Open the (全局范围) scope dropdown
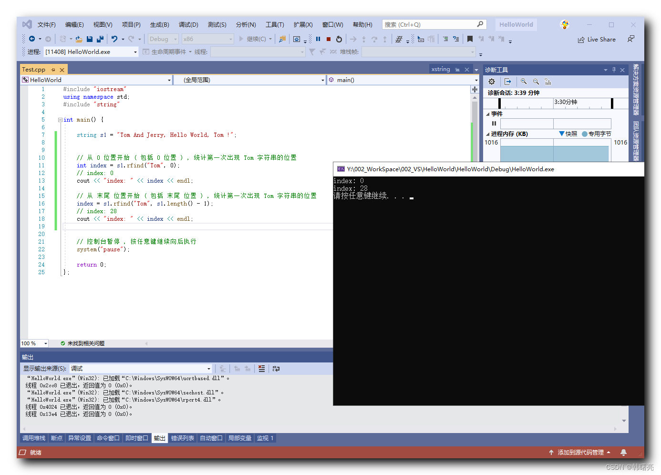Screen dimensions: 661x475 pos(249,80)
